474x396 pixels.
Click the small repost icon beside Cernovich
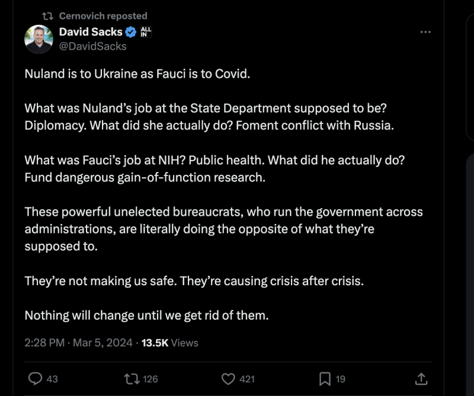click(x=48, y=16)
